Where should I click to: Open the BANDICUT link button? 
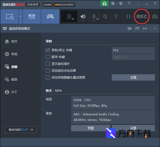(x=21, y=130)
